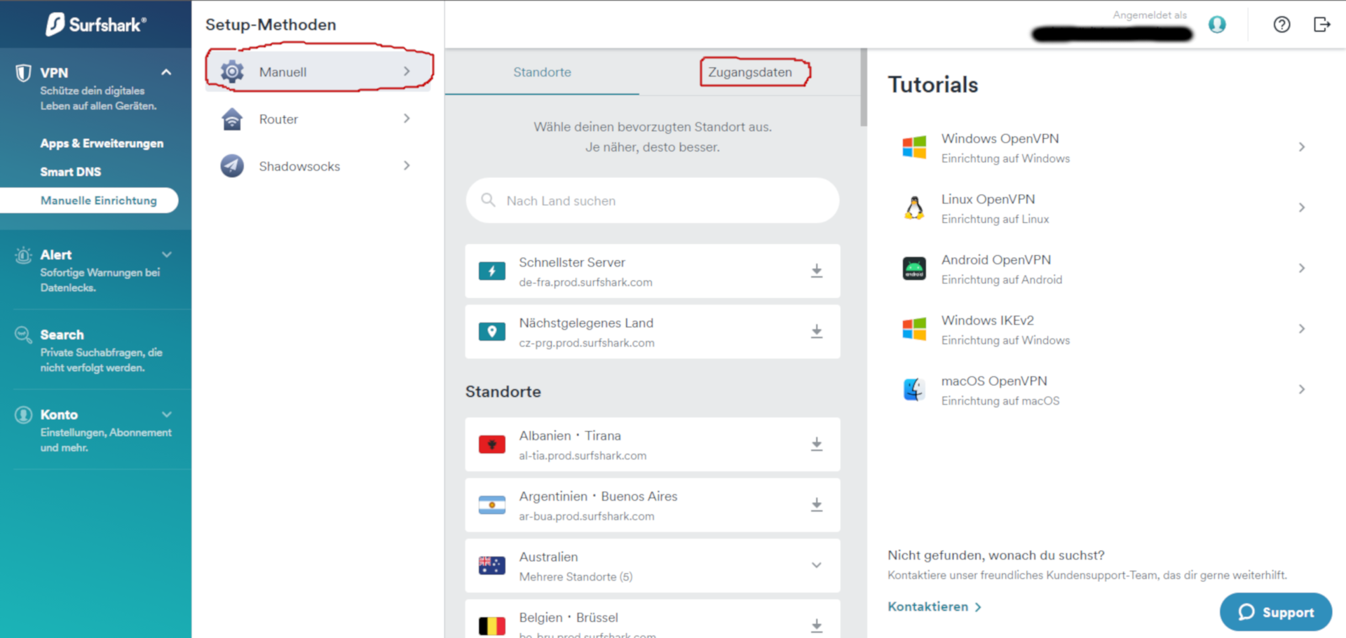
Task: Select the Standorte tab
Action: (x=542, y=72)
